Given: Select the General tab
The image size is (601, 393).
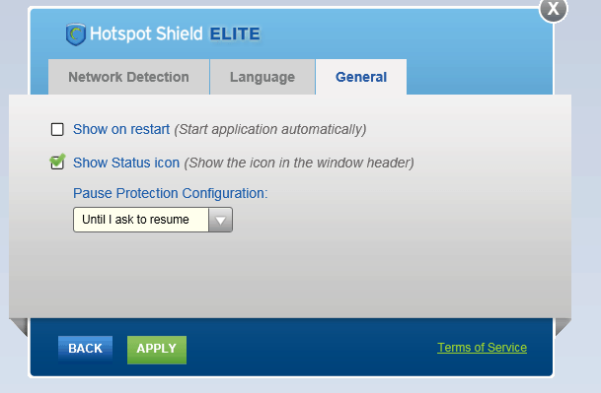Looking at the screenshot, I should tap(361, 77).
